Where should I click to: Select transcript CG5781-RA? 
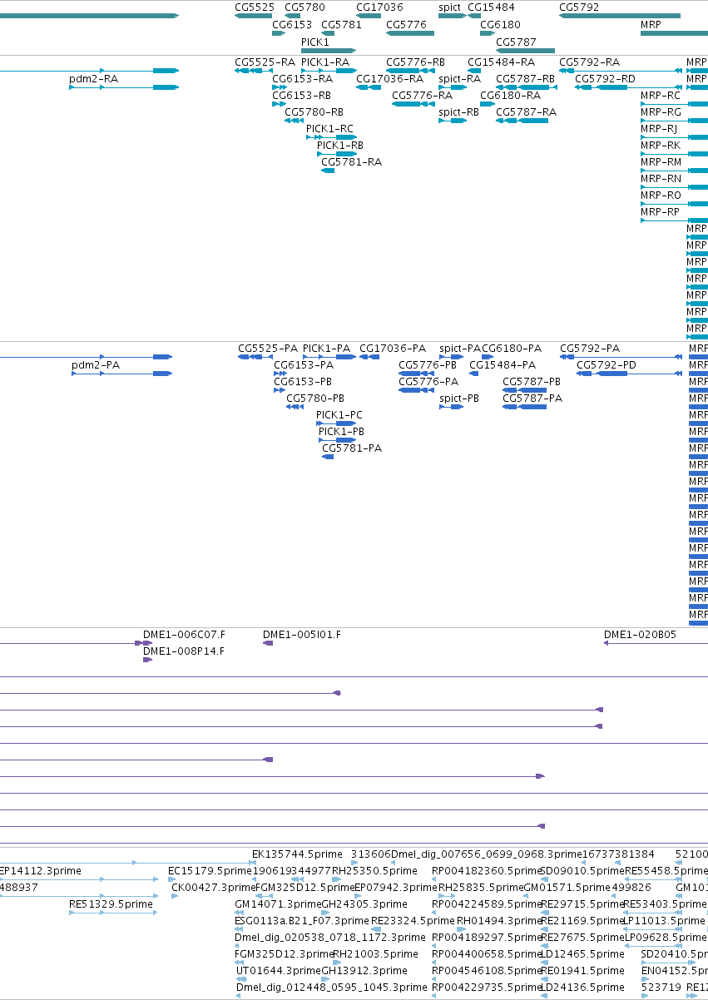(x=351, y=162)
